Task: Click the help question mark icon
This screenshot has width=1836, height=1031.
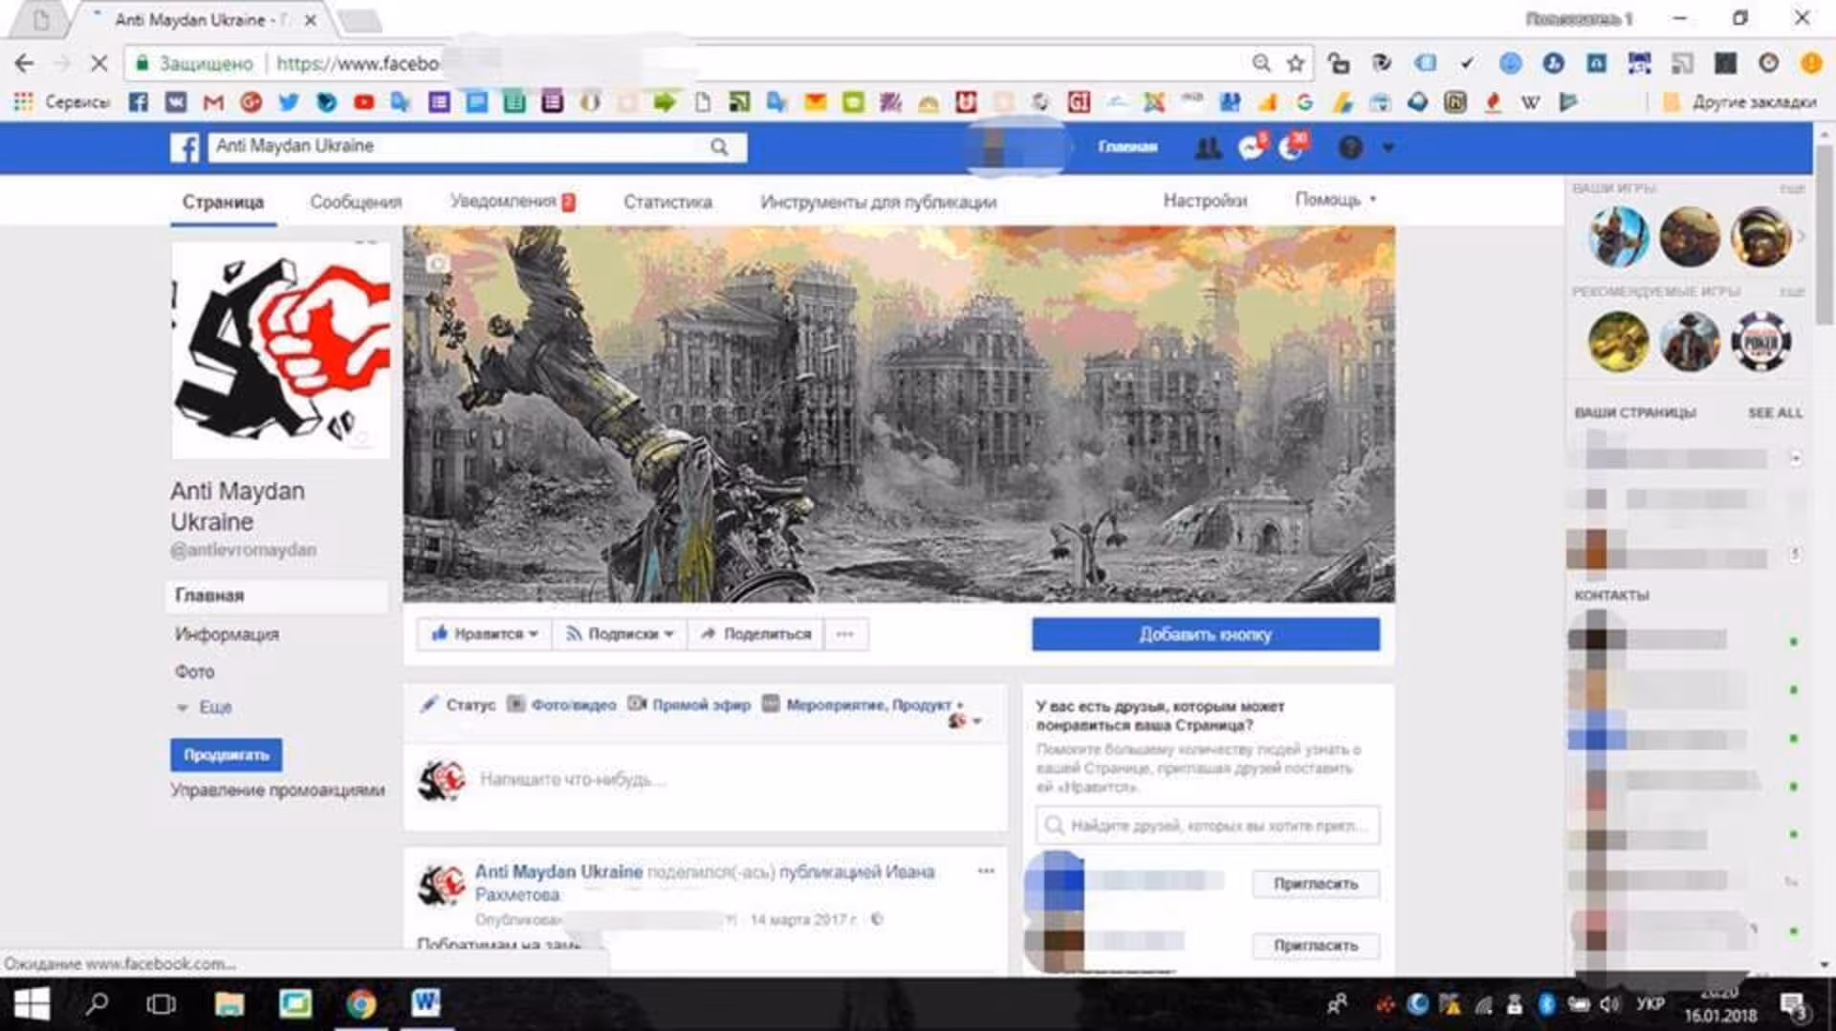Action: pyautogui.click(x=1349, y=147)
